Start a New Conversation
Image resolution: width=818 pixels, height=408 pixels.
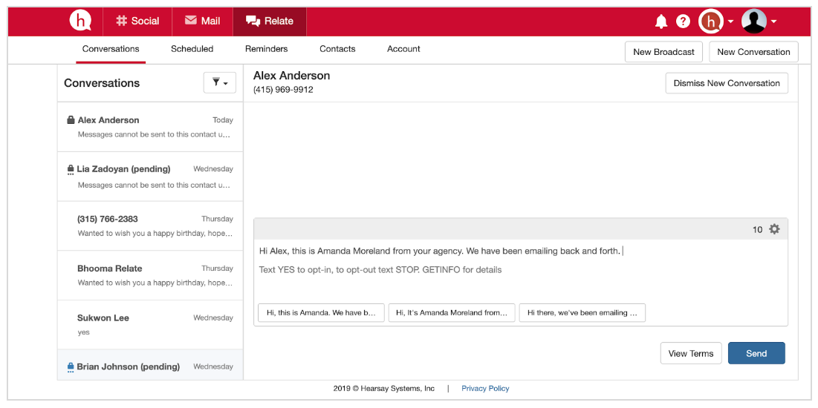pos(753,52)
